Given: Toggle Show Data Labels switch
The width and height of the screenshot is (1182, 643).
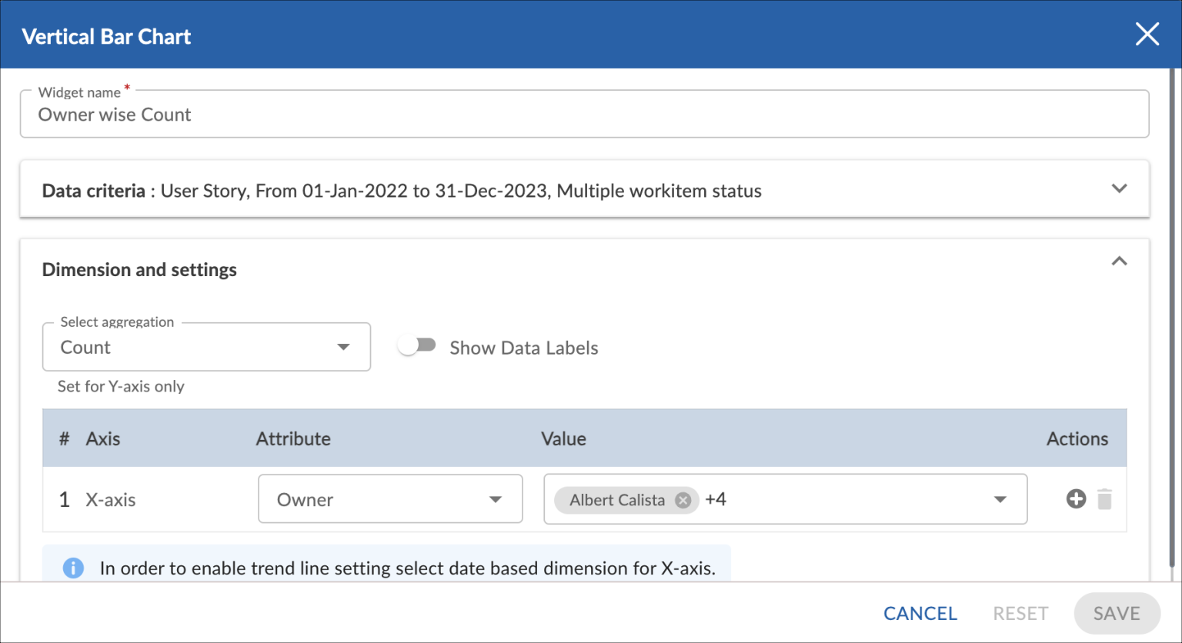Looking at the screenshot, I should (417, 347).
